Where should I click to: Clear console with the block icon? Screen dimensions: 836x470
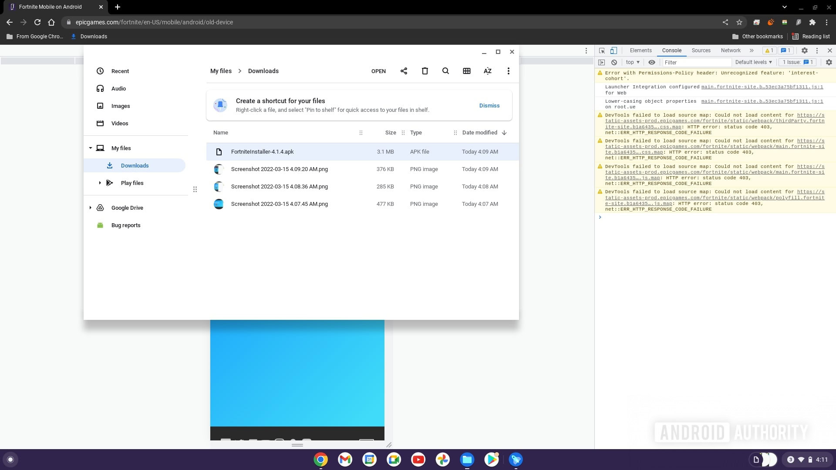(x=614, y=62)
